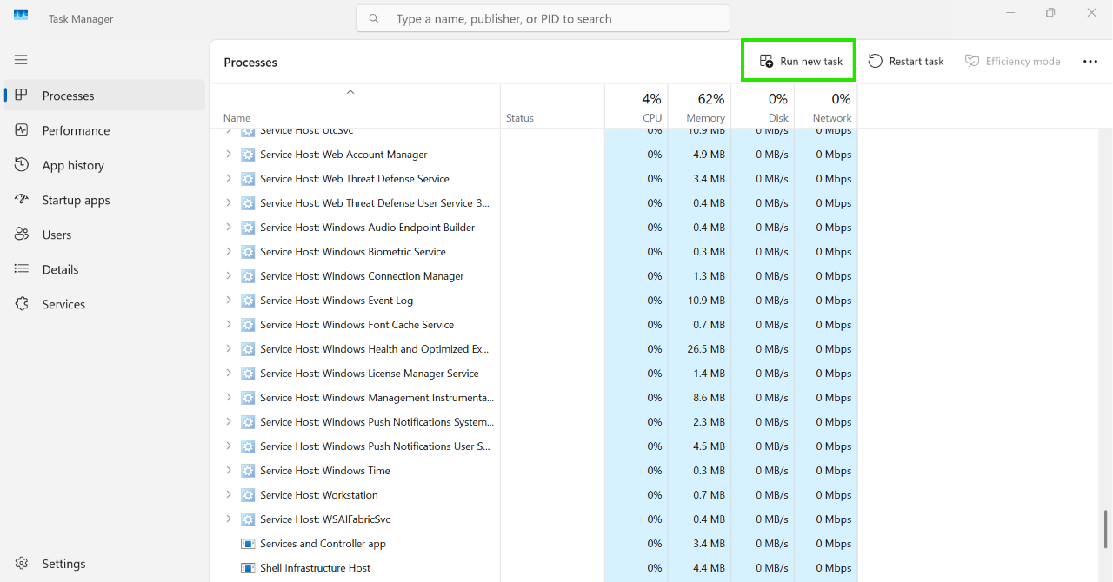Click the Services puzzle icon
Viewport: 1113px width, 582px height.
pyautogui.click(x=22, y=304)
